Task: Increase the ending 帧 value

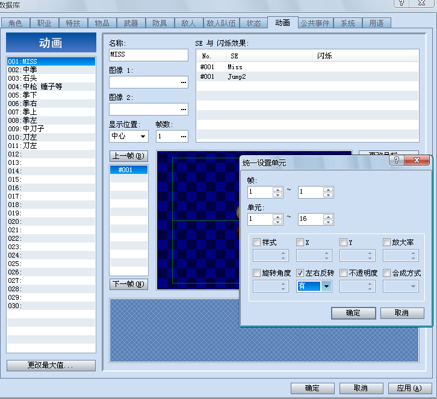Action: tap(328, 190)
